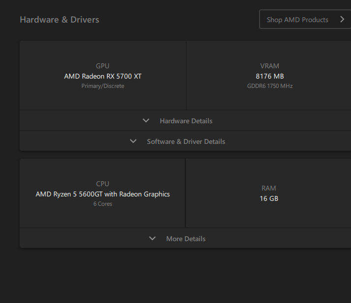351x303 pixels.
Task: Expand the More Details section
Action: click(185, 238)
